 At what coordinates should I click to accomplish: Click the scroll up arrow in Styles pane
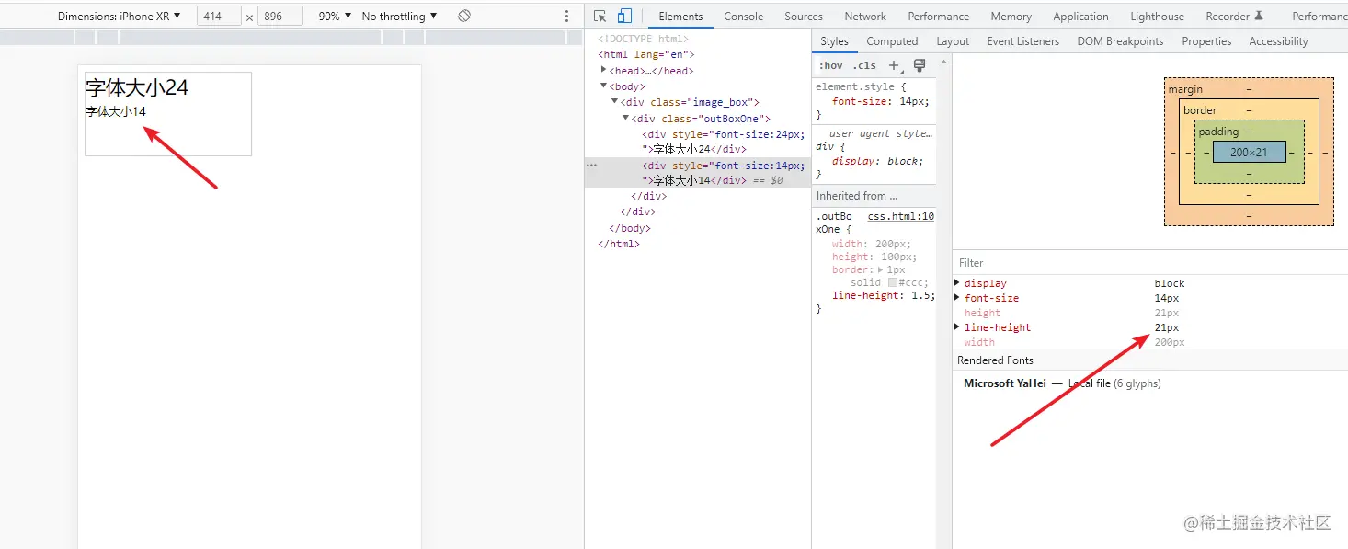(942, 62)
